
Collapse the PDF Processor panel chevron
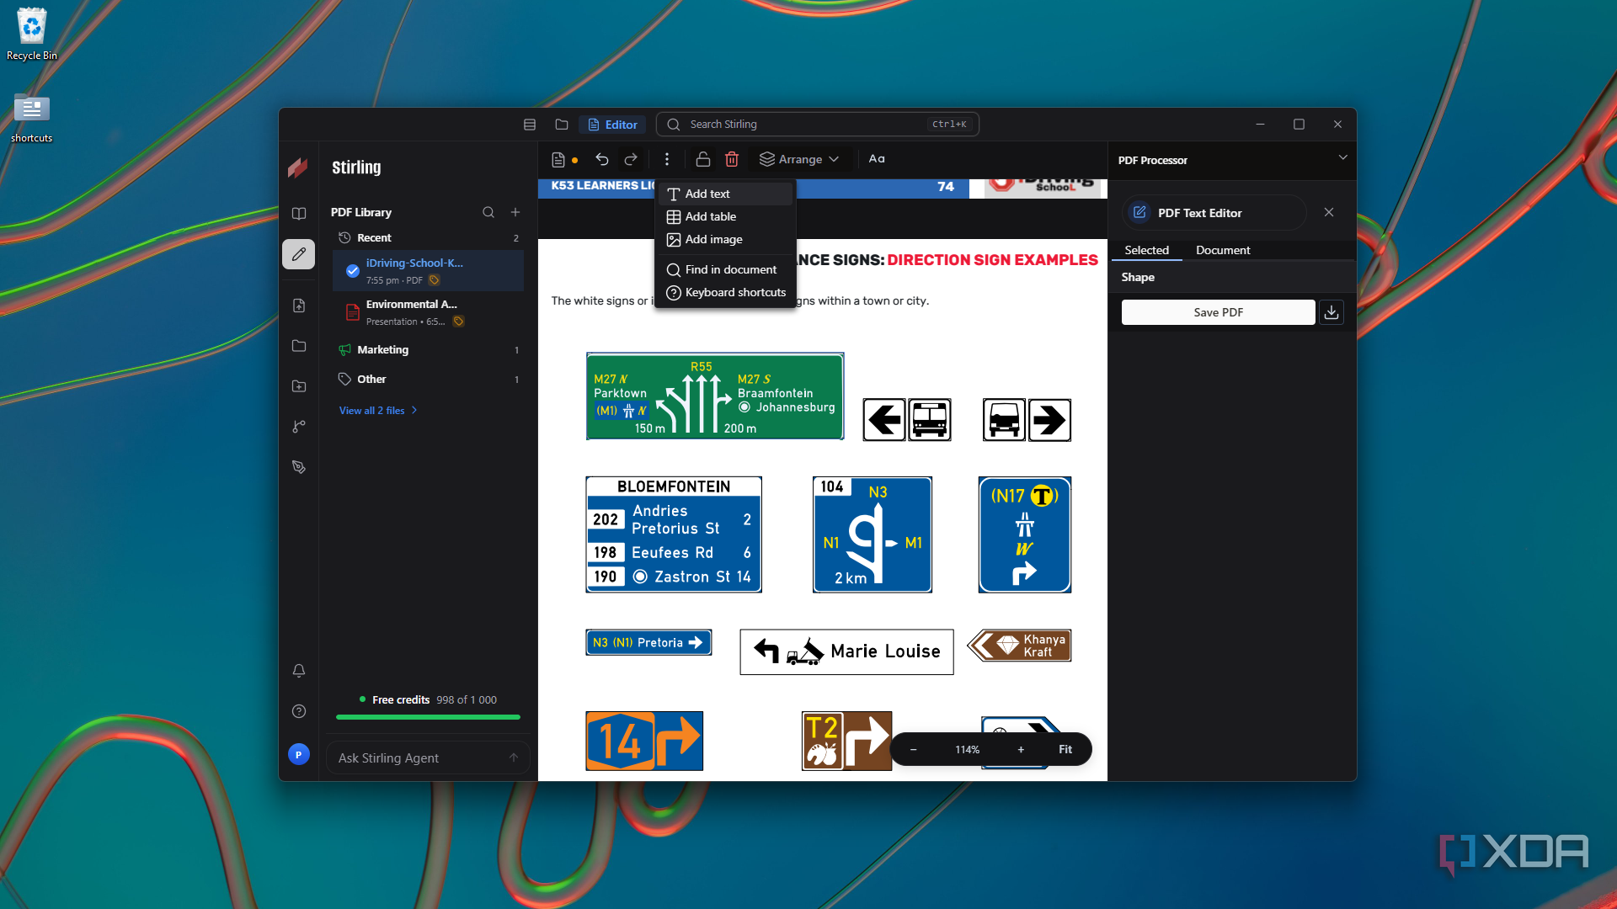coord(1343,158)
